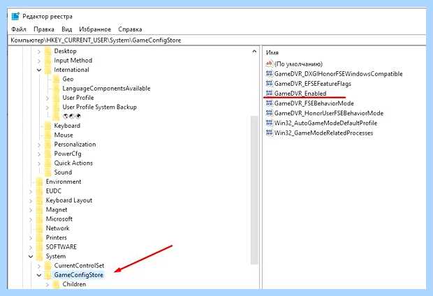Click the tree scrollbar up arrow

pyautogui.click(x=254, y=52)
